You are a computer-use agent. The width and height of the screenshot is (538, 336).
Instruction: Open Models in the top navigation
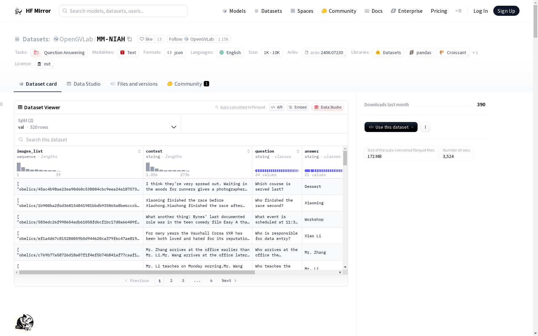click(x=234, y=11)
